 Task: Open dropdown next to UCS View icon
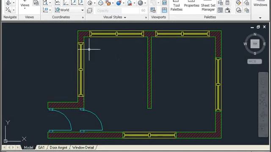[50, 10]
